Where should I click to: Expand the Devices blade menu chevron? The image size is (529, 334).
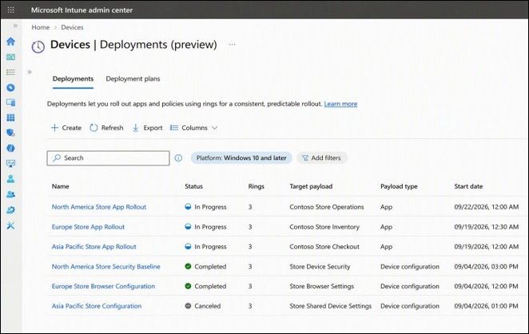point(30,72)
